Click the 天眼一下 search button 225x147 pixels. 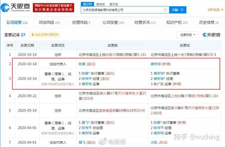[178, 10]
